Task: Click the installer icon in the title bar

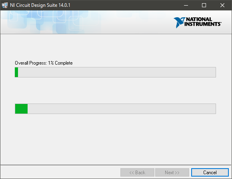Action: pyautogui.click(x=4, y=5)
